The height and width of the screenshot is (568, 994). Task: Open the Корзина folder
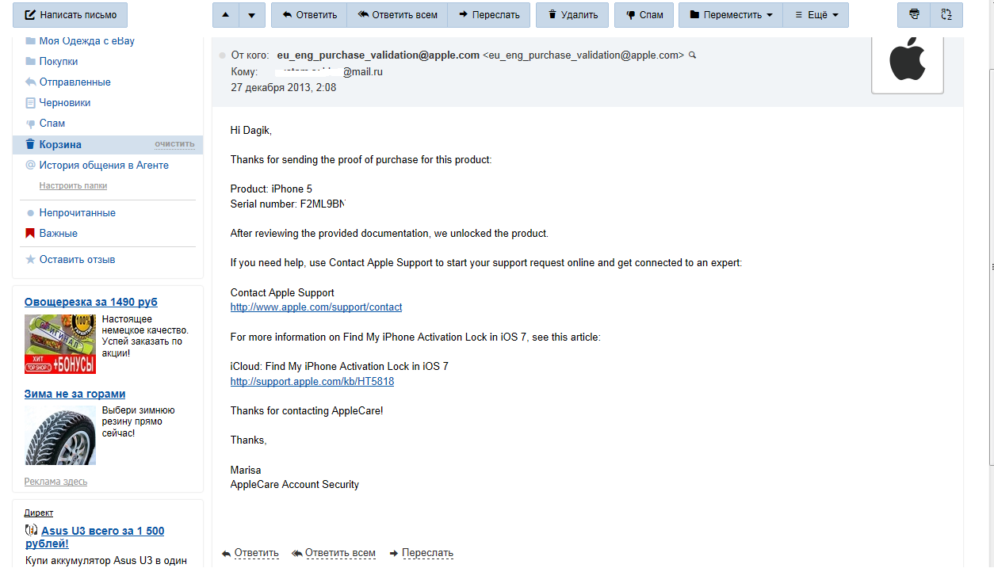pyautogui.click(x=60, y=145)
